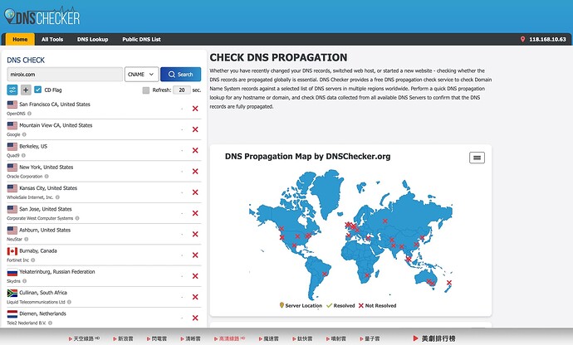Open the Home tab

pos(20,39)
